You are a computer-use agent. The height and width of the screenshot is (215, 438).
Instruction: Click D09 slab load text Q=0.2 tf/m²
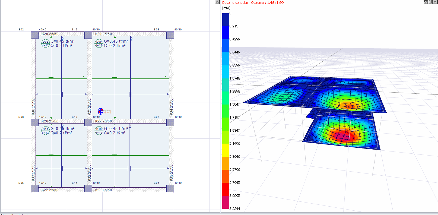click(115, 46)
